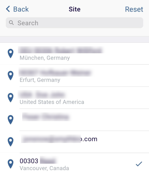Image resolution: width=149 pixels, height=174 pixels.
Task: Reset the site filter selection
Action: click(134, 9)
